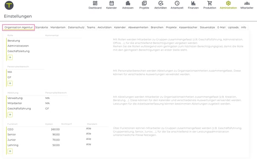Switch to the Mandanten tab

58,27
